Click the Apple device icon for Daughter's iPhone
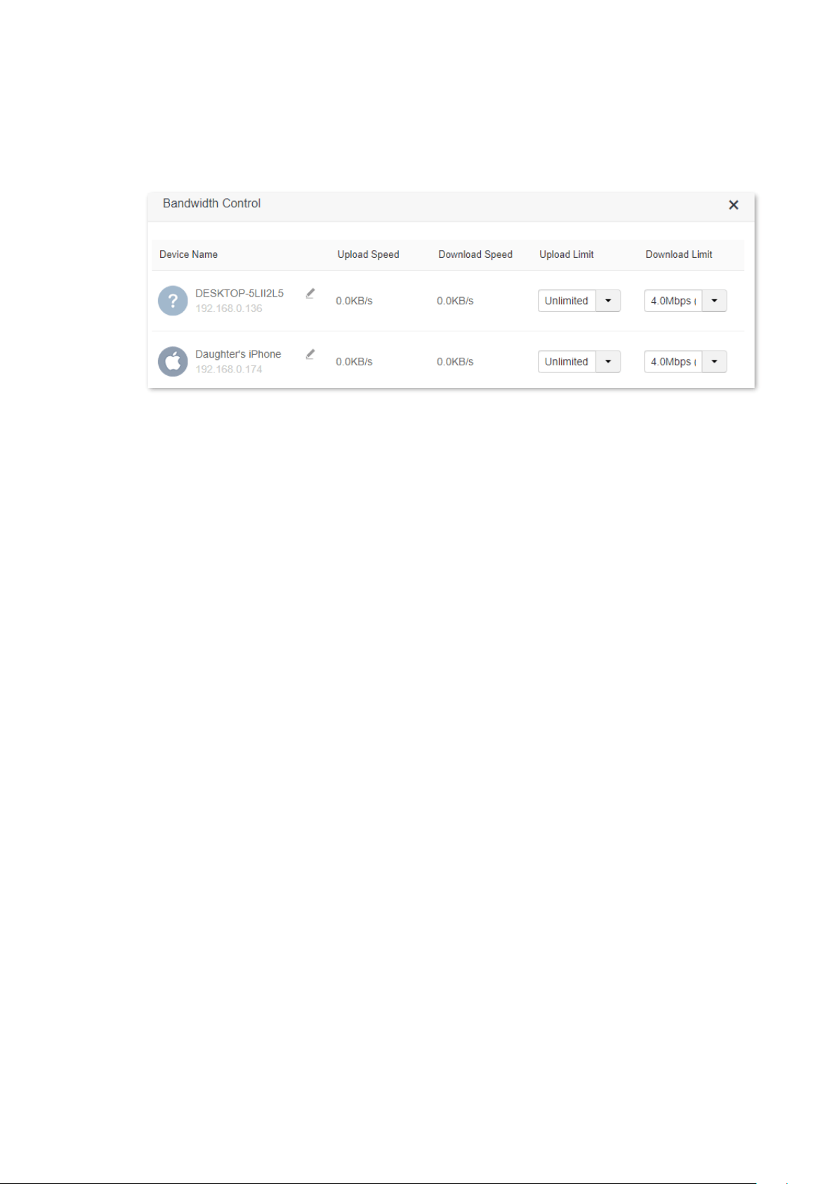 [173, 362]
